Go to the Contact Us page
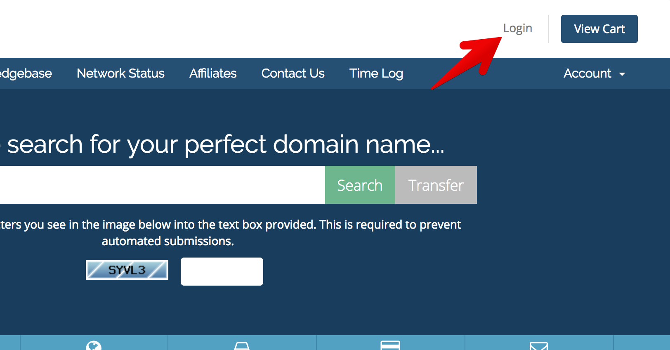The width and height of the screenshot is (670, 350). click(x=293, y=73)
